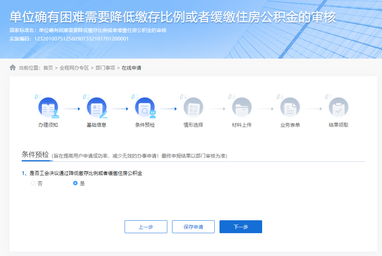Click the 基础信息 step icon

click(x=96, y=107)
